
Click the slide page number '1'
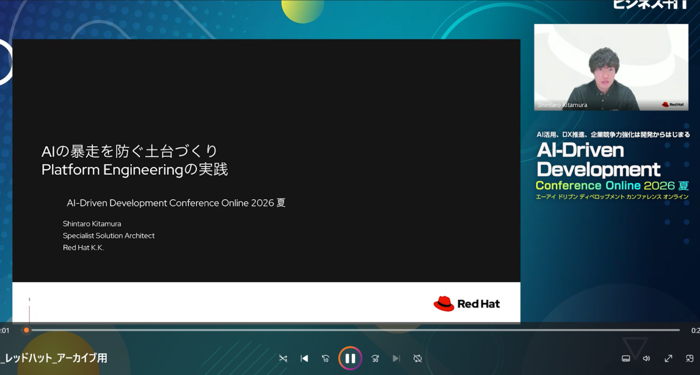tap(29, 300)
